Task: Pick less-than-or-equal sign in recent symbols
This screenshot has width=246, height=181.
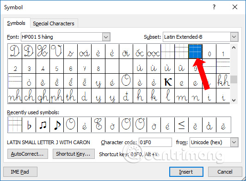Action: pyautogui.click(x=181, y=125)
